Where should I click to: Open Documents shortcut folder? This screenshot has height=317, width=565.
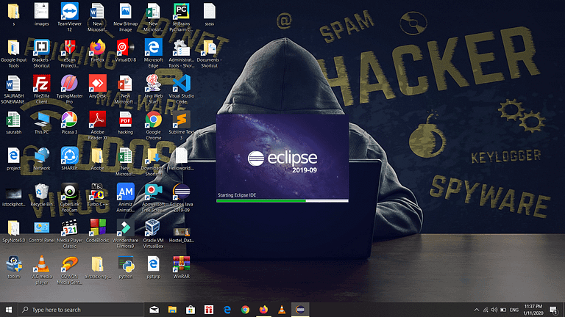tap(210, 53)
